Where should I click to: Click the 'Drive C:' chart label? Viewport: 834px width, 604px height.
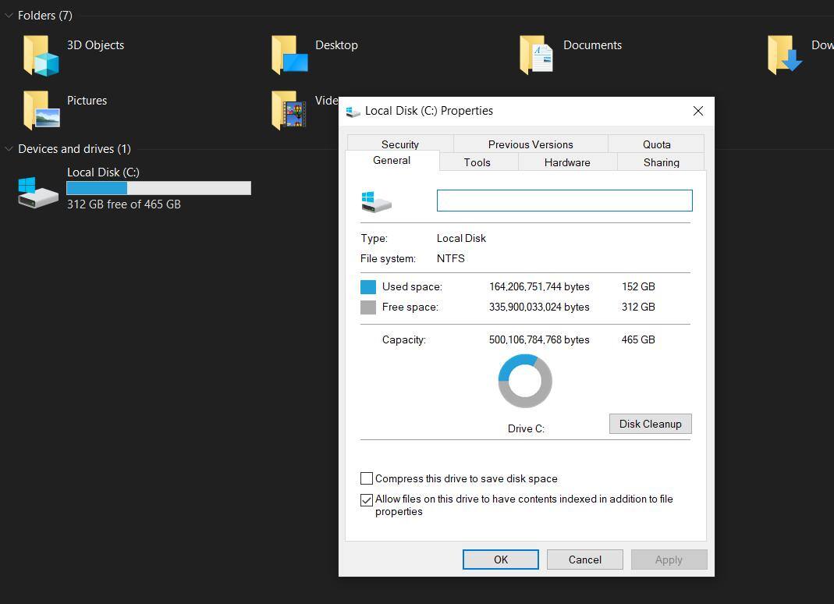coord(526,429)
